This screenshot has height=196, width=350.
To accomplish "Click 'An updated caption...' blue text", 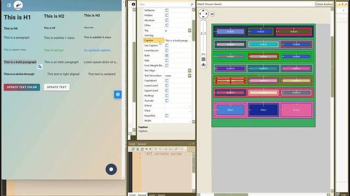I will click(x=98, y=50).
